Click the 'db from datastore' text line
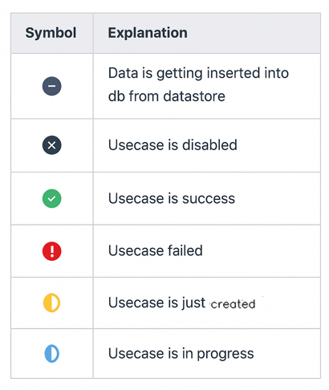This screenshot has width=329, height=390. (x=167, y=96)
